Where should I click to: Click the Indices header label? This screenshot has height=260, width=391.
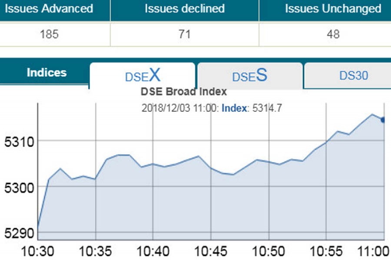46,73
